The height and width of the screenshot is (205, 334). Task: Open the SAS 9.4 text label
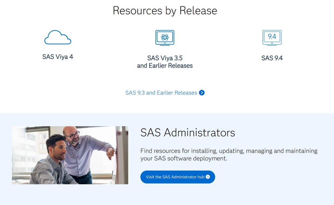tap(272, 58)
